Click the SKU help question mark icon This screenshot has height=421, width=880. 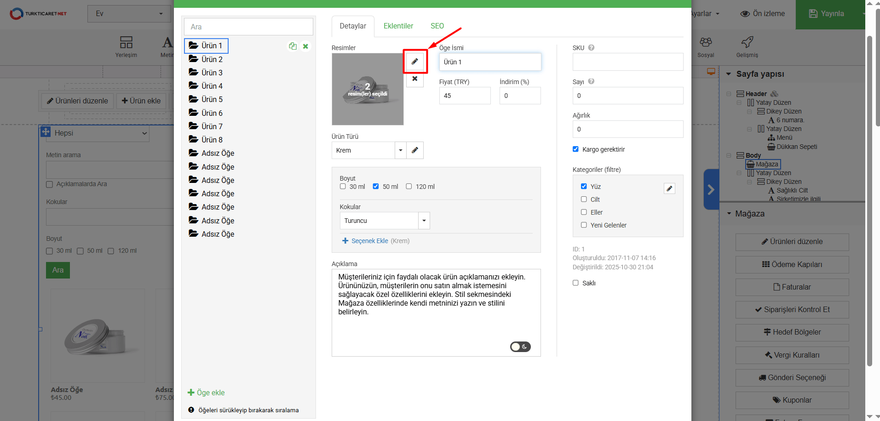coord(591,47)
